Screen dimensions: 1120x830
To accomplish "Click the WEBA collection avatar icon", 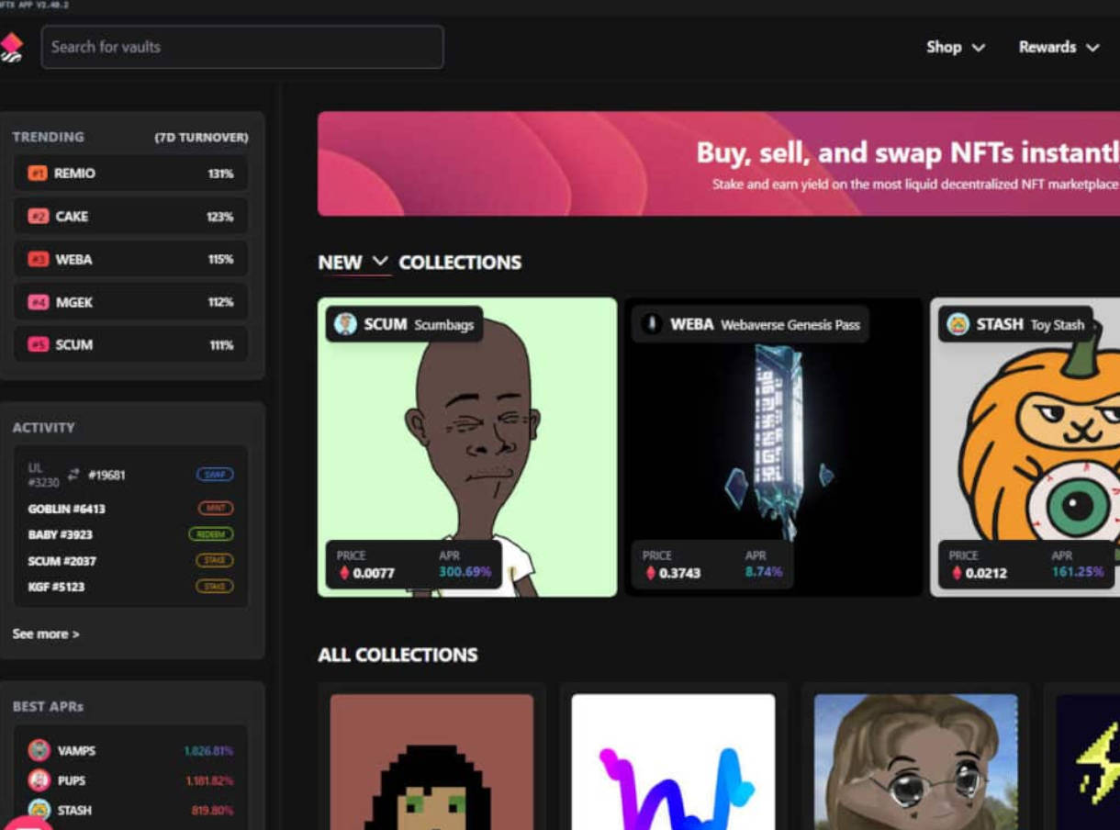I will pyautogui.click(x=652, y=324).
